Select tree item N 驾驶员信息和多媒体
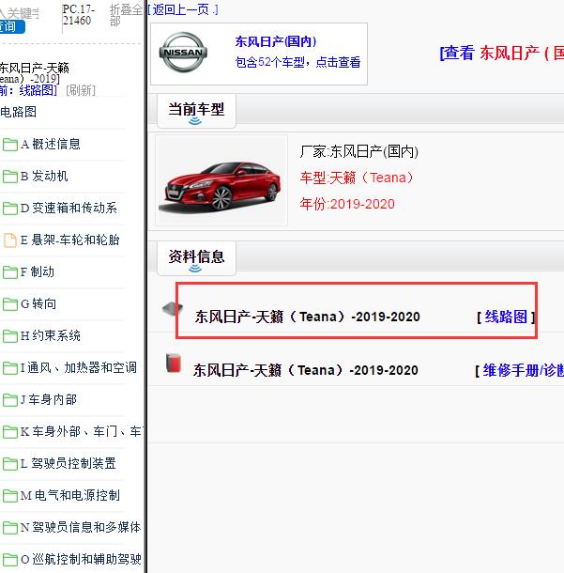Screen dimensions: 564x573 (81, 527)
